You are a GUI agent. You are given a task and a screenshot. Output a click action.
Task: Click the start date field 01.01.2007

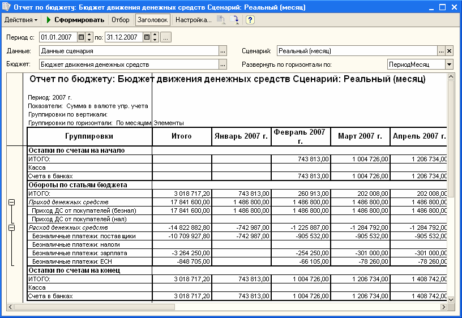[x=58, y=37]
